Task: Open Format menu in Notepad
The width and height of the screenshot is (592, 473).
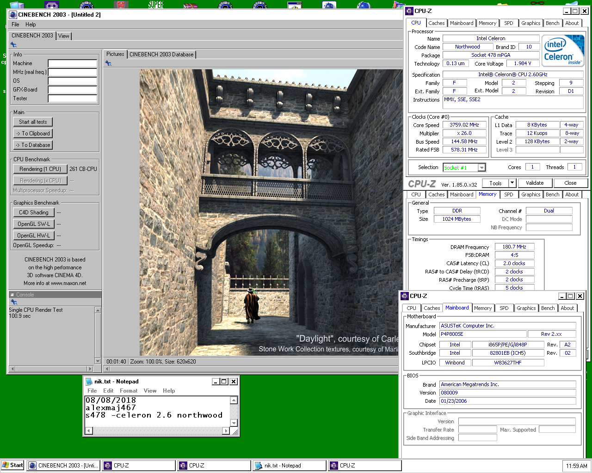Action: (x=129, y=391)
